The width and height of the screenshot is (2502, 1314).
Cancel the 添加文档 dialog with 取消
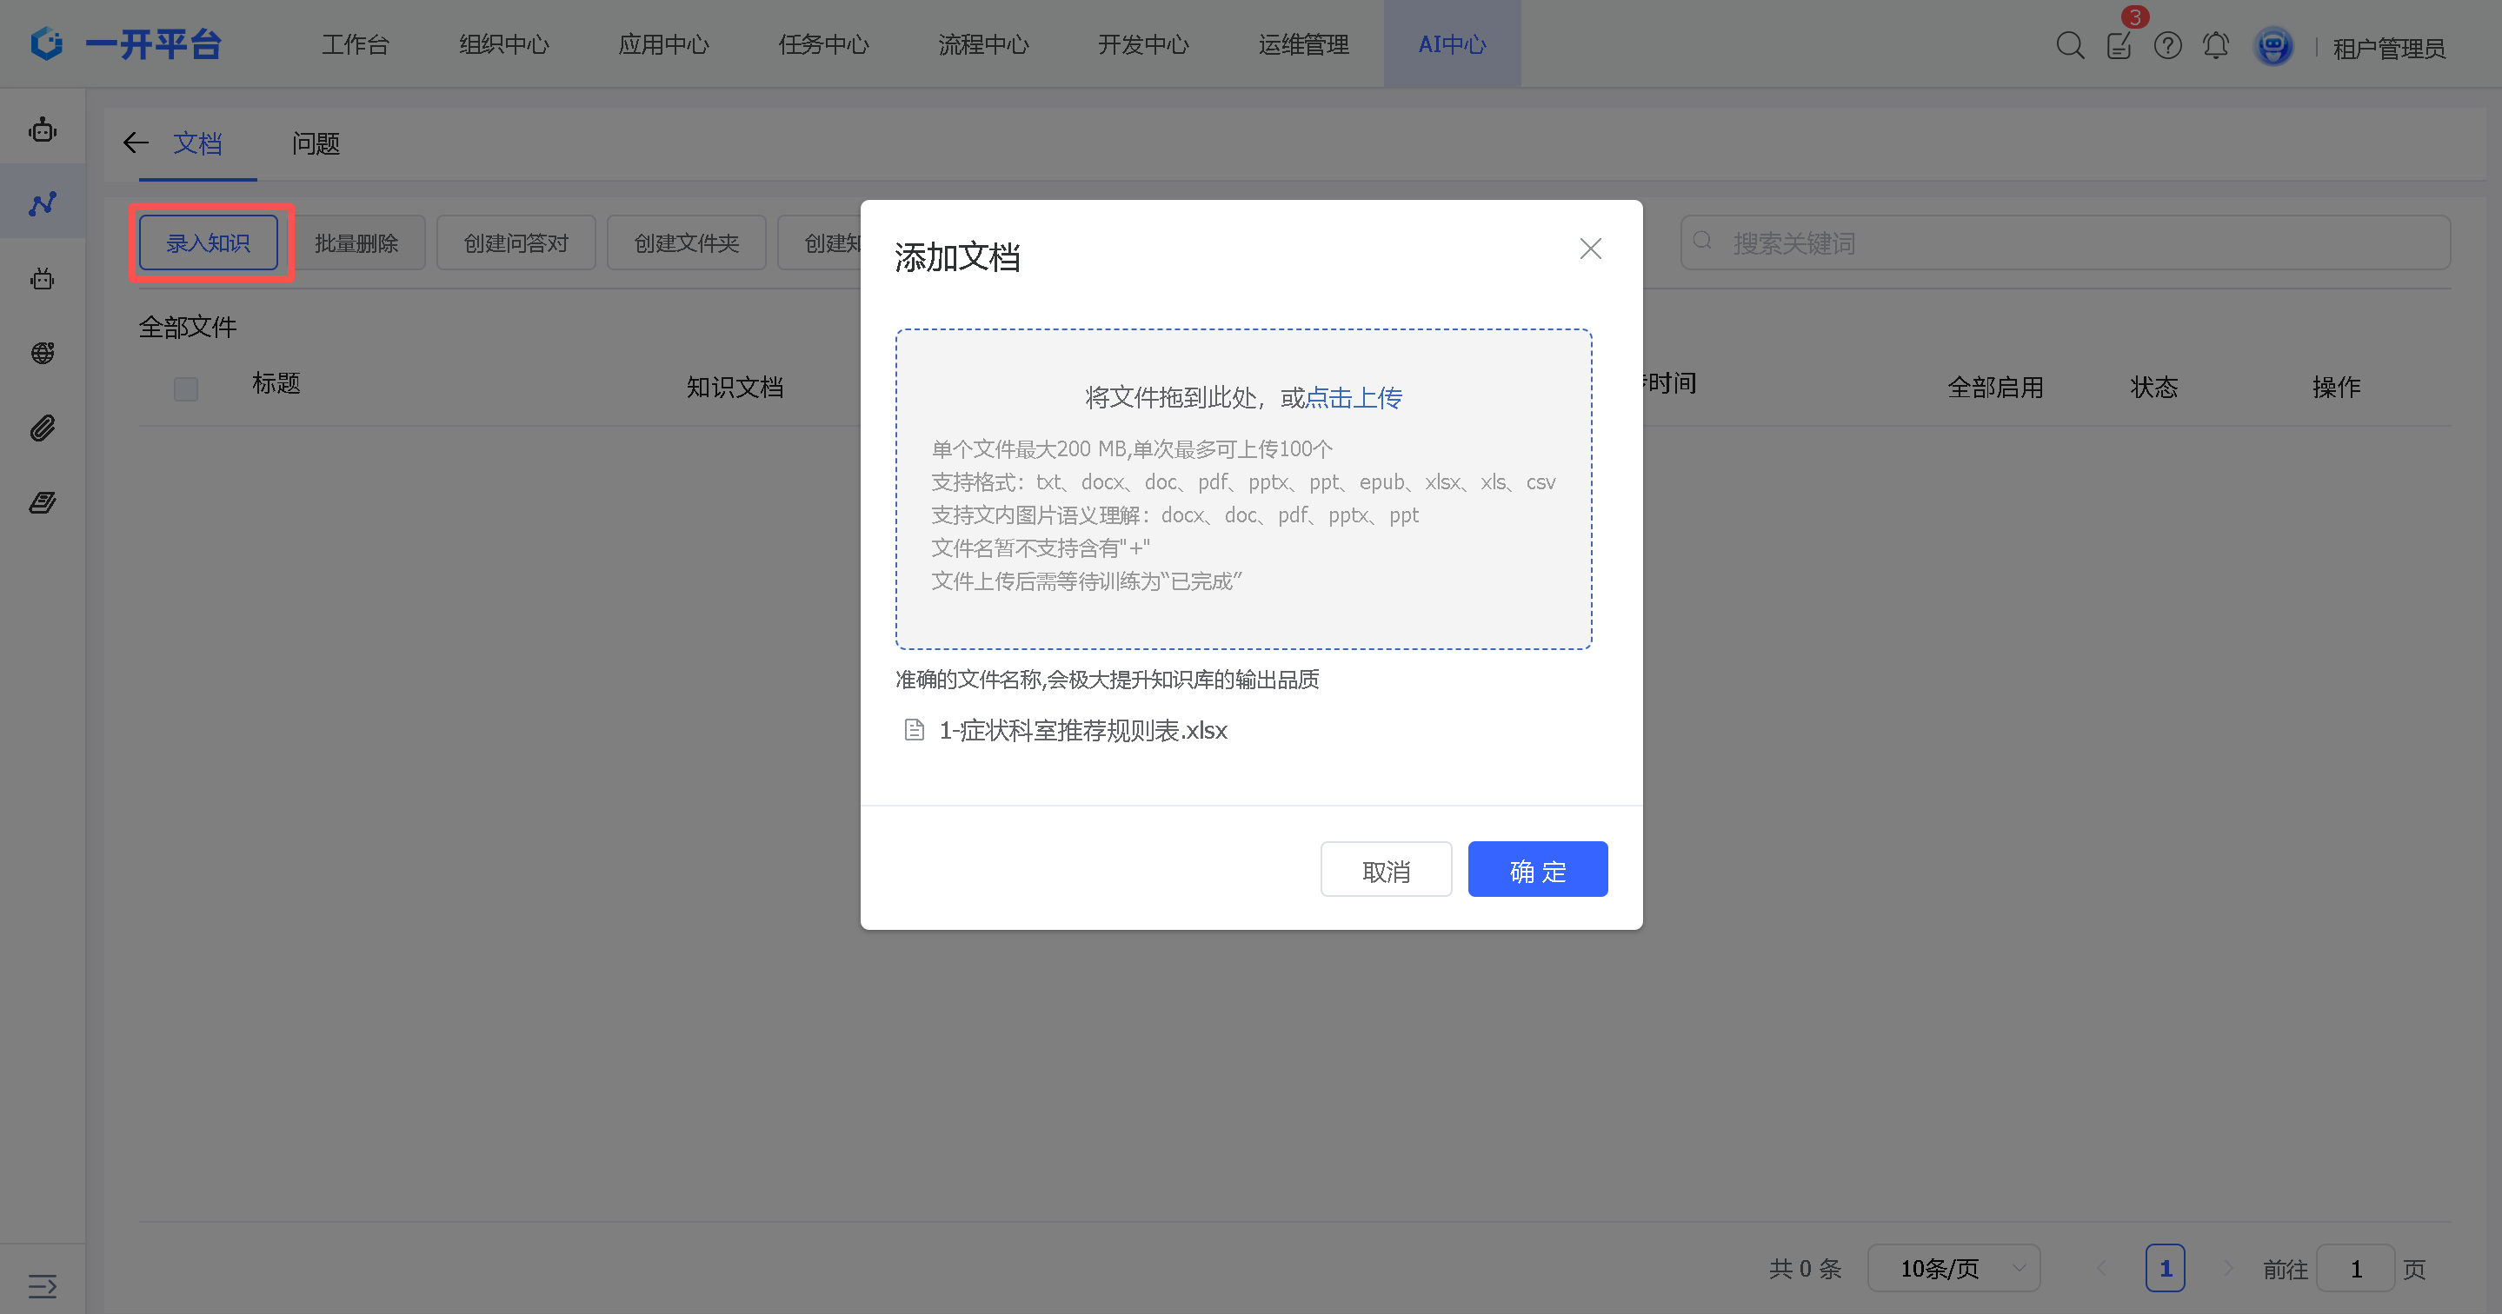pos(1386,870)
